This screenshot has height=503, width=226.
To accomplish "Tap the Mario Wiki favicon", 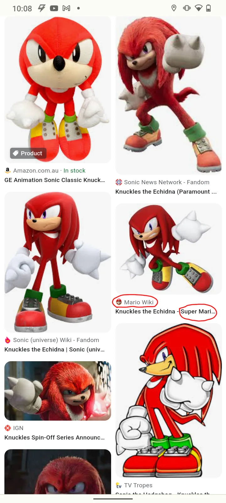I will [119, 302].
